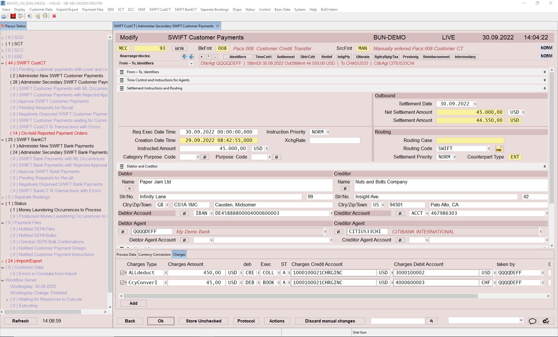Click the Discard manual changes button

click(x=330, y=321)
